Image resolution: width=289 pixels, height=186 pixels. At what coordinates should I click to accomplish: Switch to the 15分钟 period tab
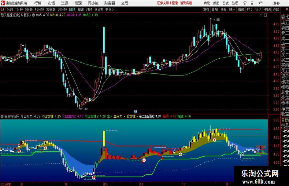pyautogui.click(x=39, y=9)
